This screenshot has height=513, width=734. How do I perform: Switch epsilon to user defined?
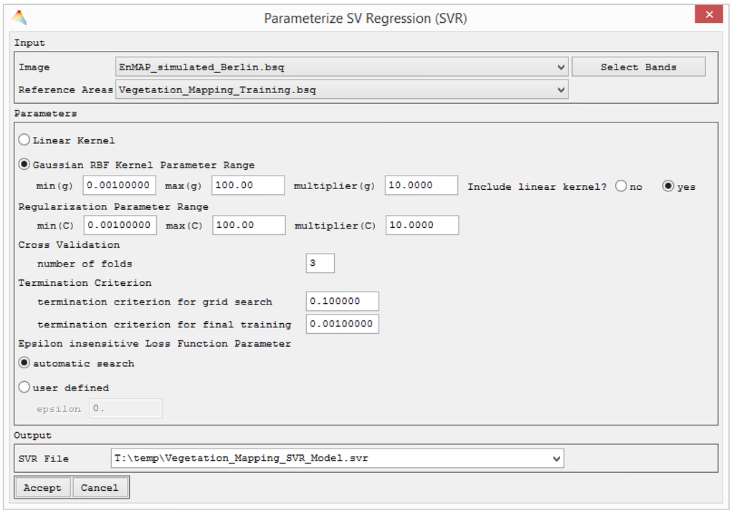(x=24, y=387)
